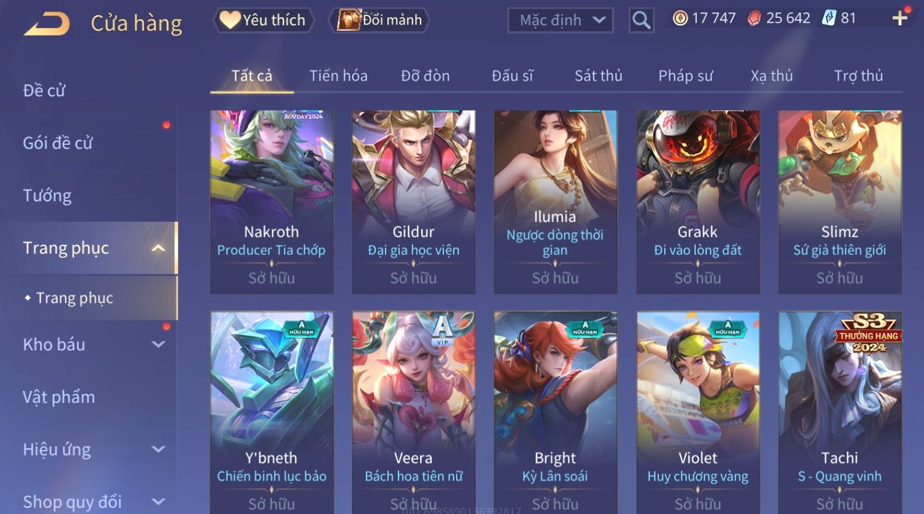Open Tachi S - Quang vinh skin card
924x514 pixels.
coord(840,413)
